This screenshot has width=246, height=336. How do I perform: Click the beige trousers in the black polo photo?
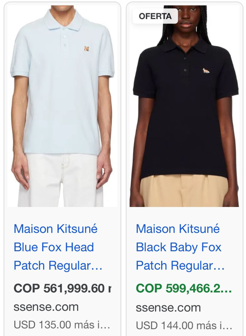(184, 191)
